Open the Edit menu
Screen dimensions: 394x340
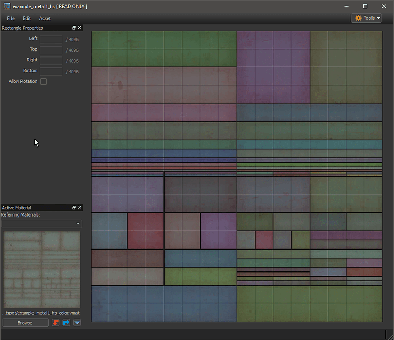click(x=27, y=18)
